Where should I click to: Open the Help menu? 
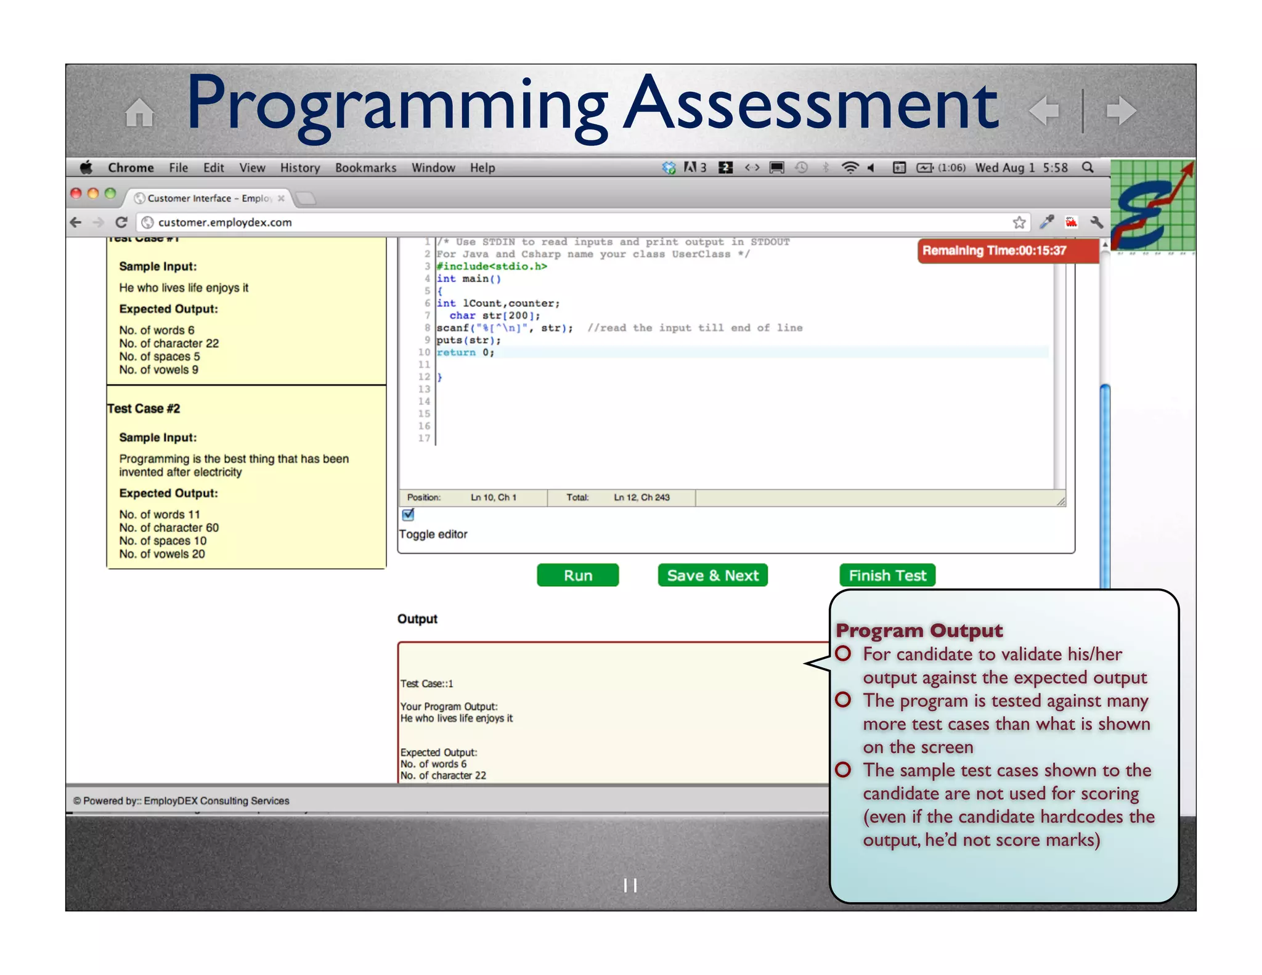(482, 168)
